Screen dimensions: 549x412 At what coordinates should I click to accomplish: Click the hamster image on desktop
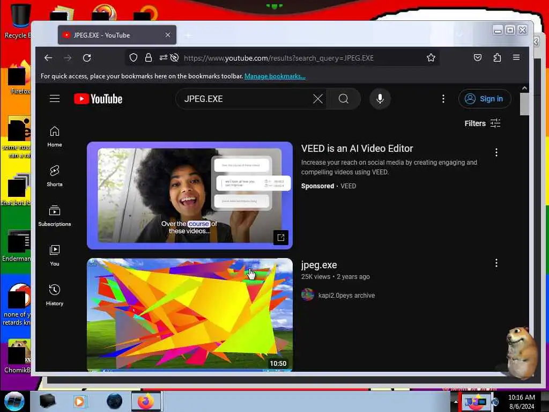tap(521, 352)
